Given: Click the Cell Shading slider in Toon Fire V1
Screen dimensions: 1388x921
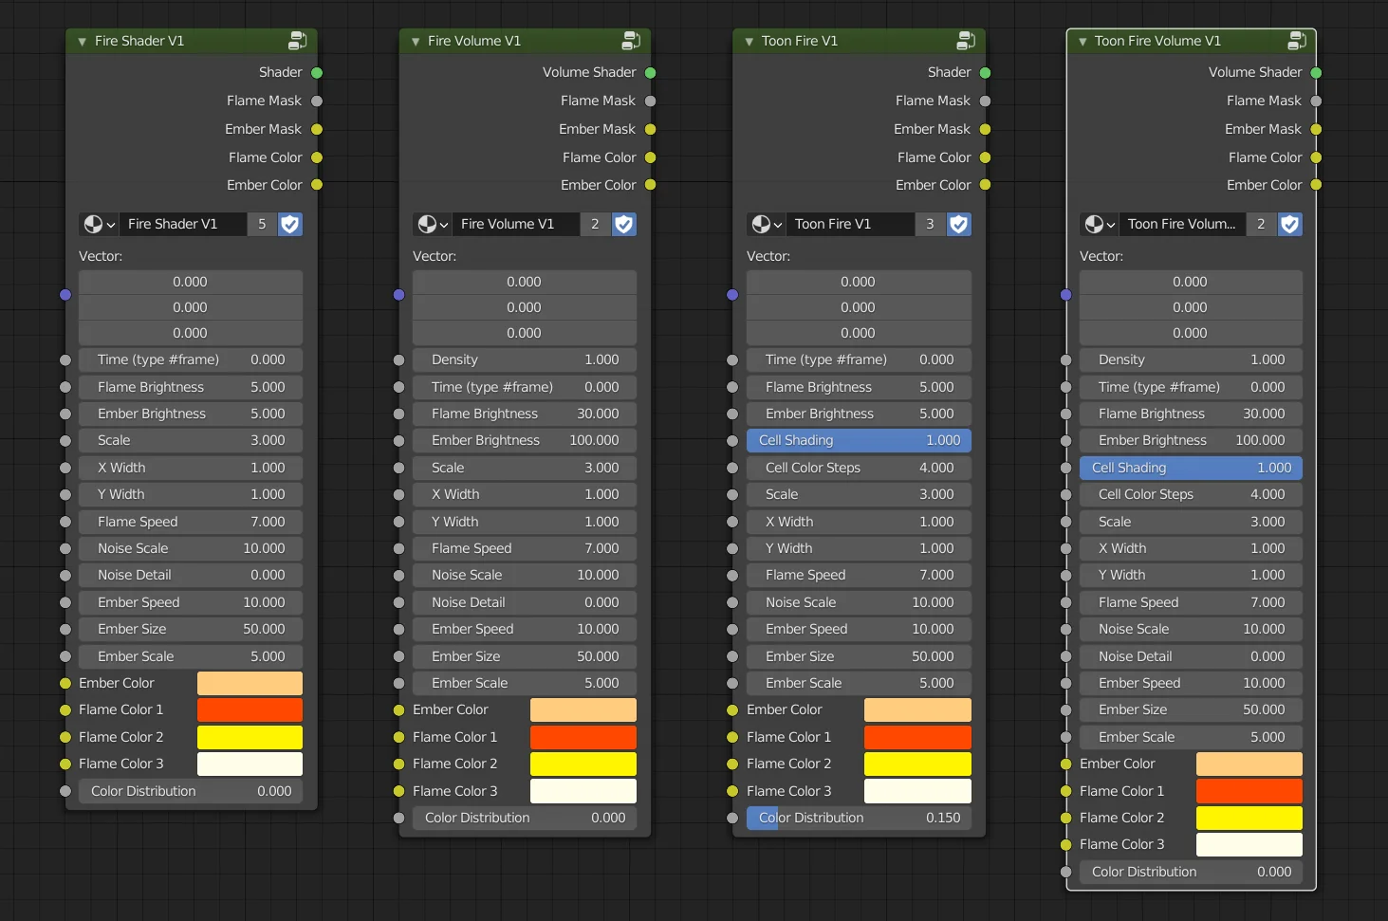Looking at the screenshot, I should (859, 440).
